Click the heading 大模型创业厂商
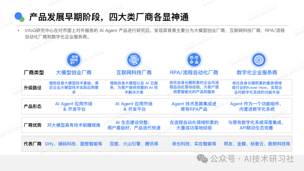 74,73
